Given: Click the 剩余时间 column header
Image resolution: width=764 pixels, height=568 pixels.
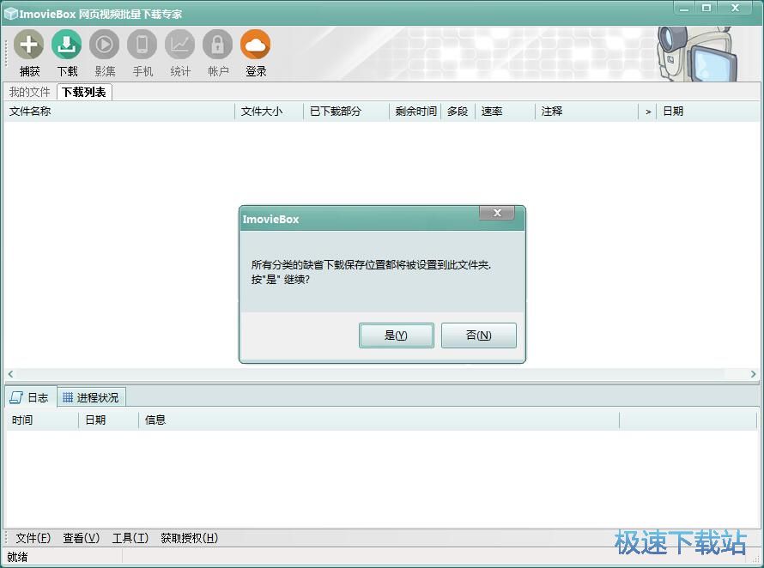Looking at the screenshot, I should coord(415,112).
